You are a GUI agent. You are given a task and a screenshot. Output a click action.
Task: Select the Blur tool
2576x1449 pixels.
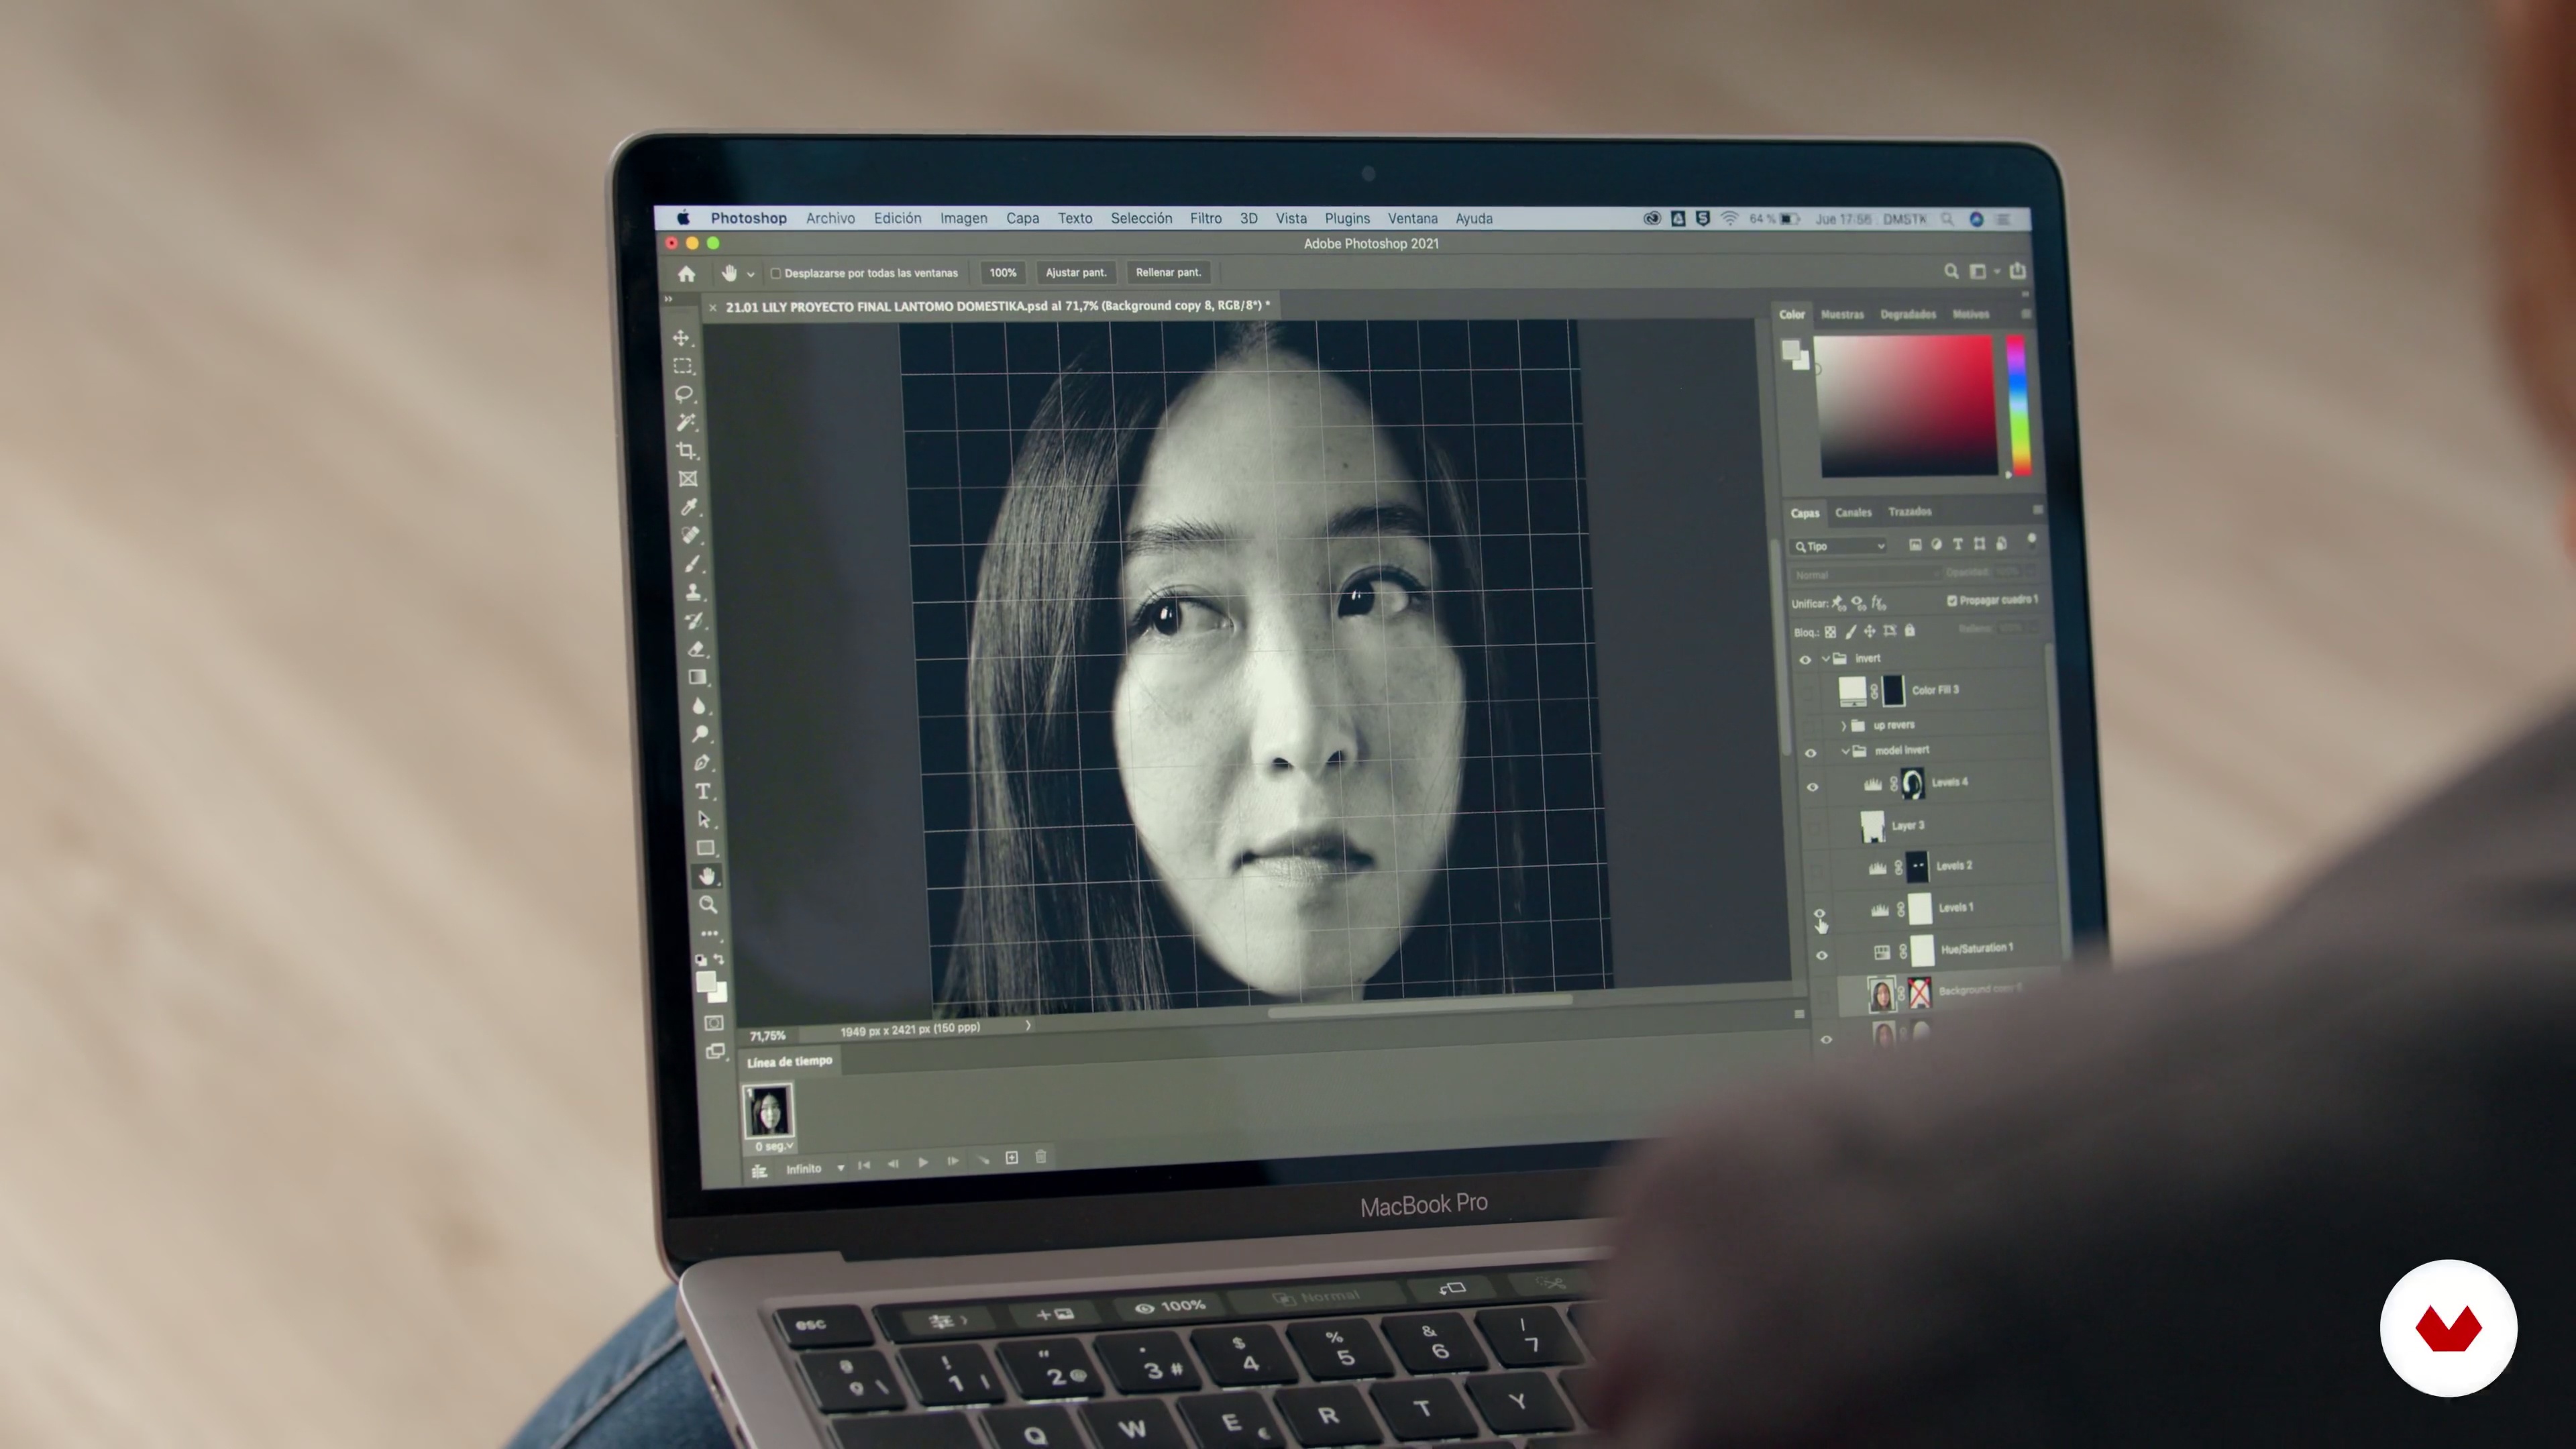[x=699, y=706]
